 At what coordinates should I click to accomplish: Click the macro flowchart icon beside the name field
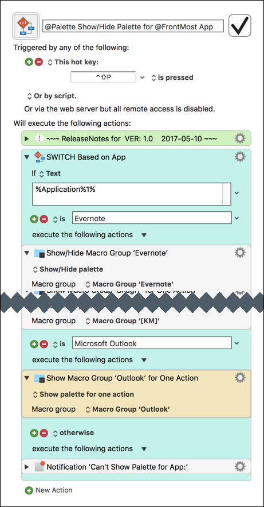point(26,25)
